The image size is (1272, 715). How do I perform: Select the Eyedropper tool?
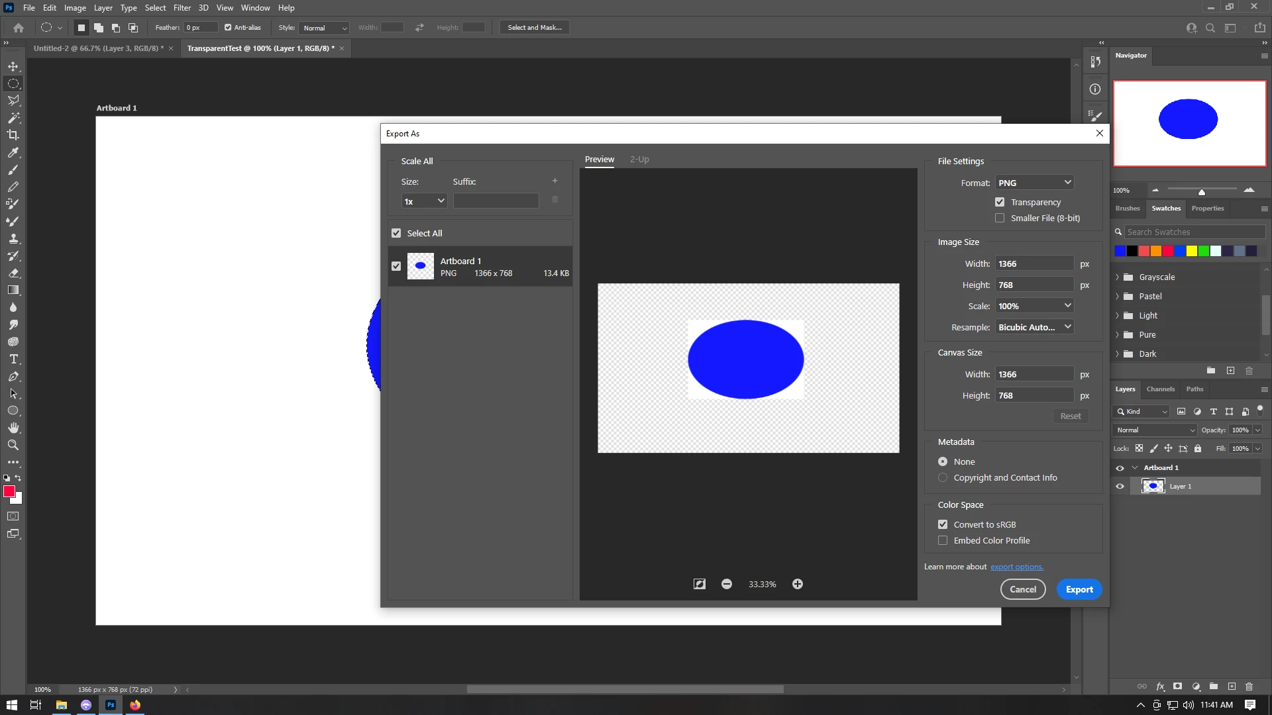coord(13,152)
